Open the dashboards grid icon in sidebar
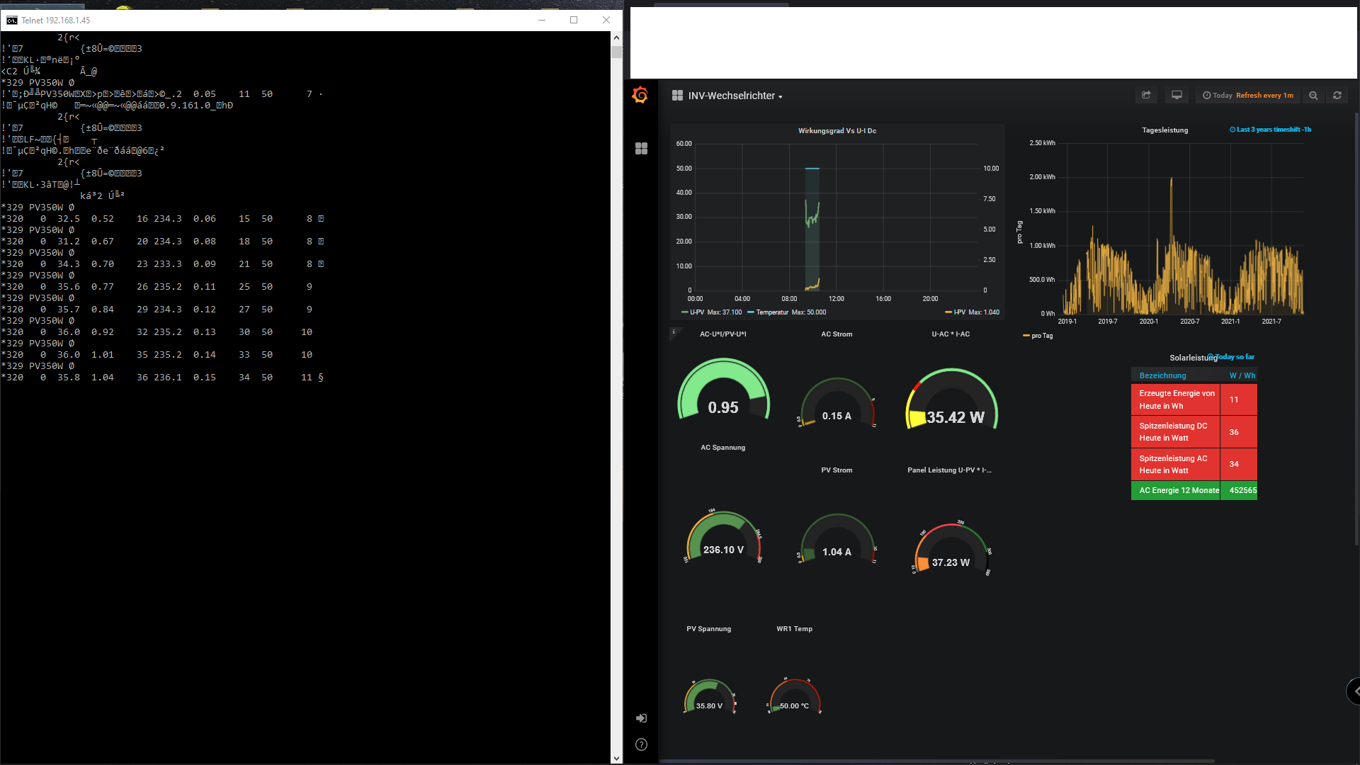This screenshot has height=765, width=1360. click(641, 148)
